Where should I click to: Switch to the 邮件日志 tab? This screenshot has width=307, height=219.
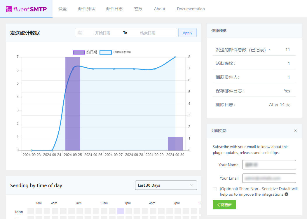tap(115, 9)
